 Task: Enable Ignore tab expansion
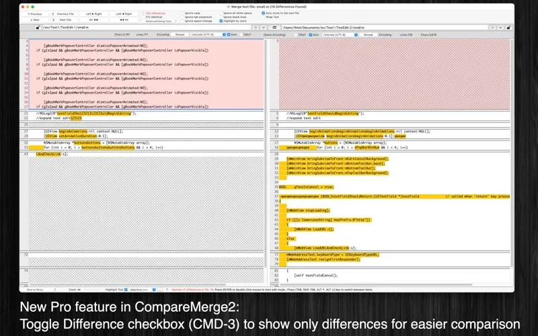(x=183, y=17)
